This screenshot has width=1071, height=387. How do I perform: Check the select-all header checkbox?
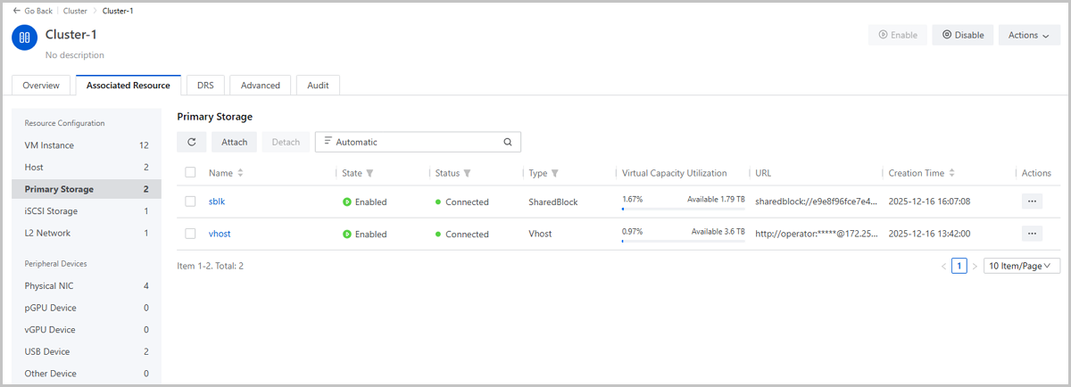[190, 173]
